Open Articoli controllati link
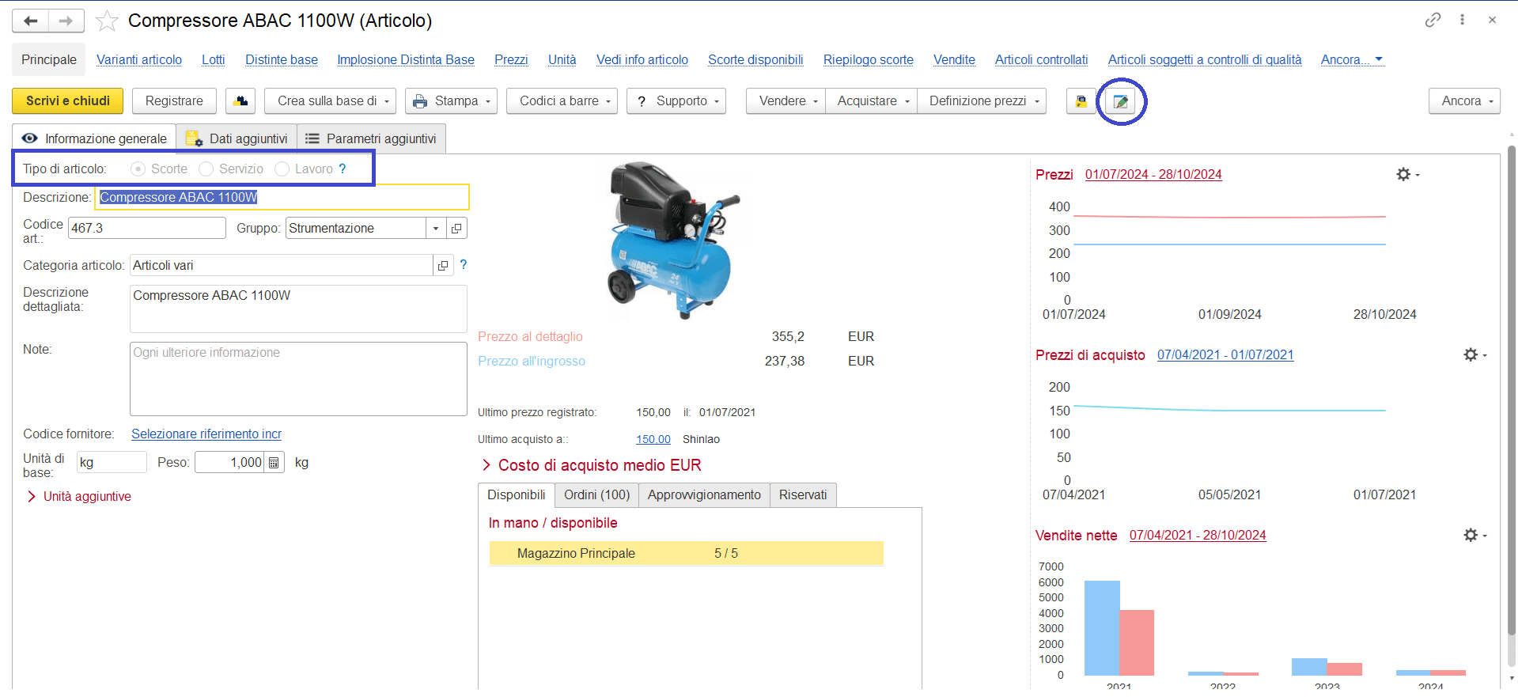Viewport: 1518px width, 697px height. pyautogui.click(x=1041, y=59)
